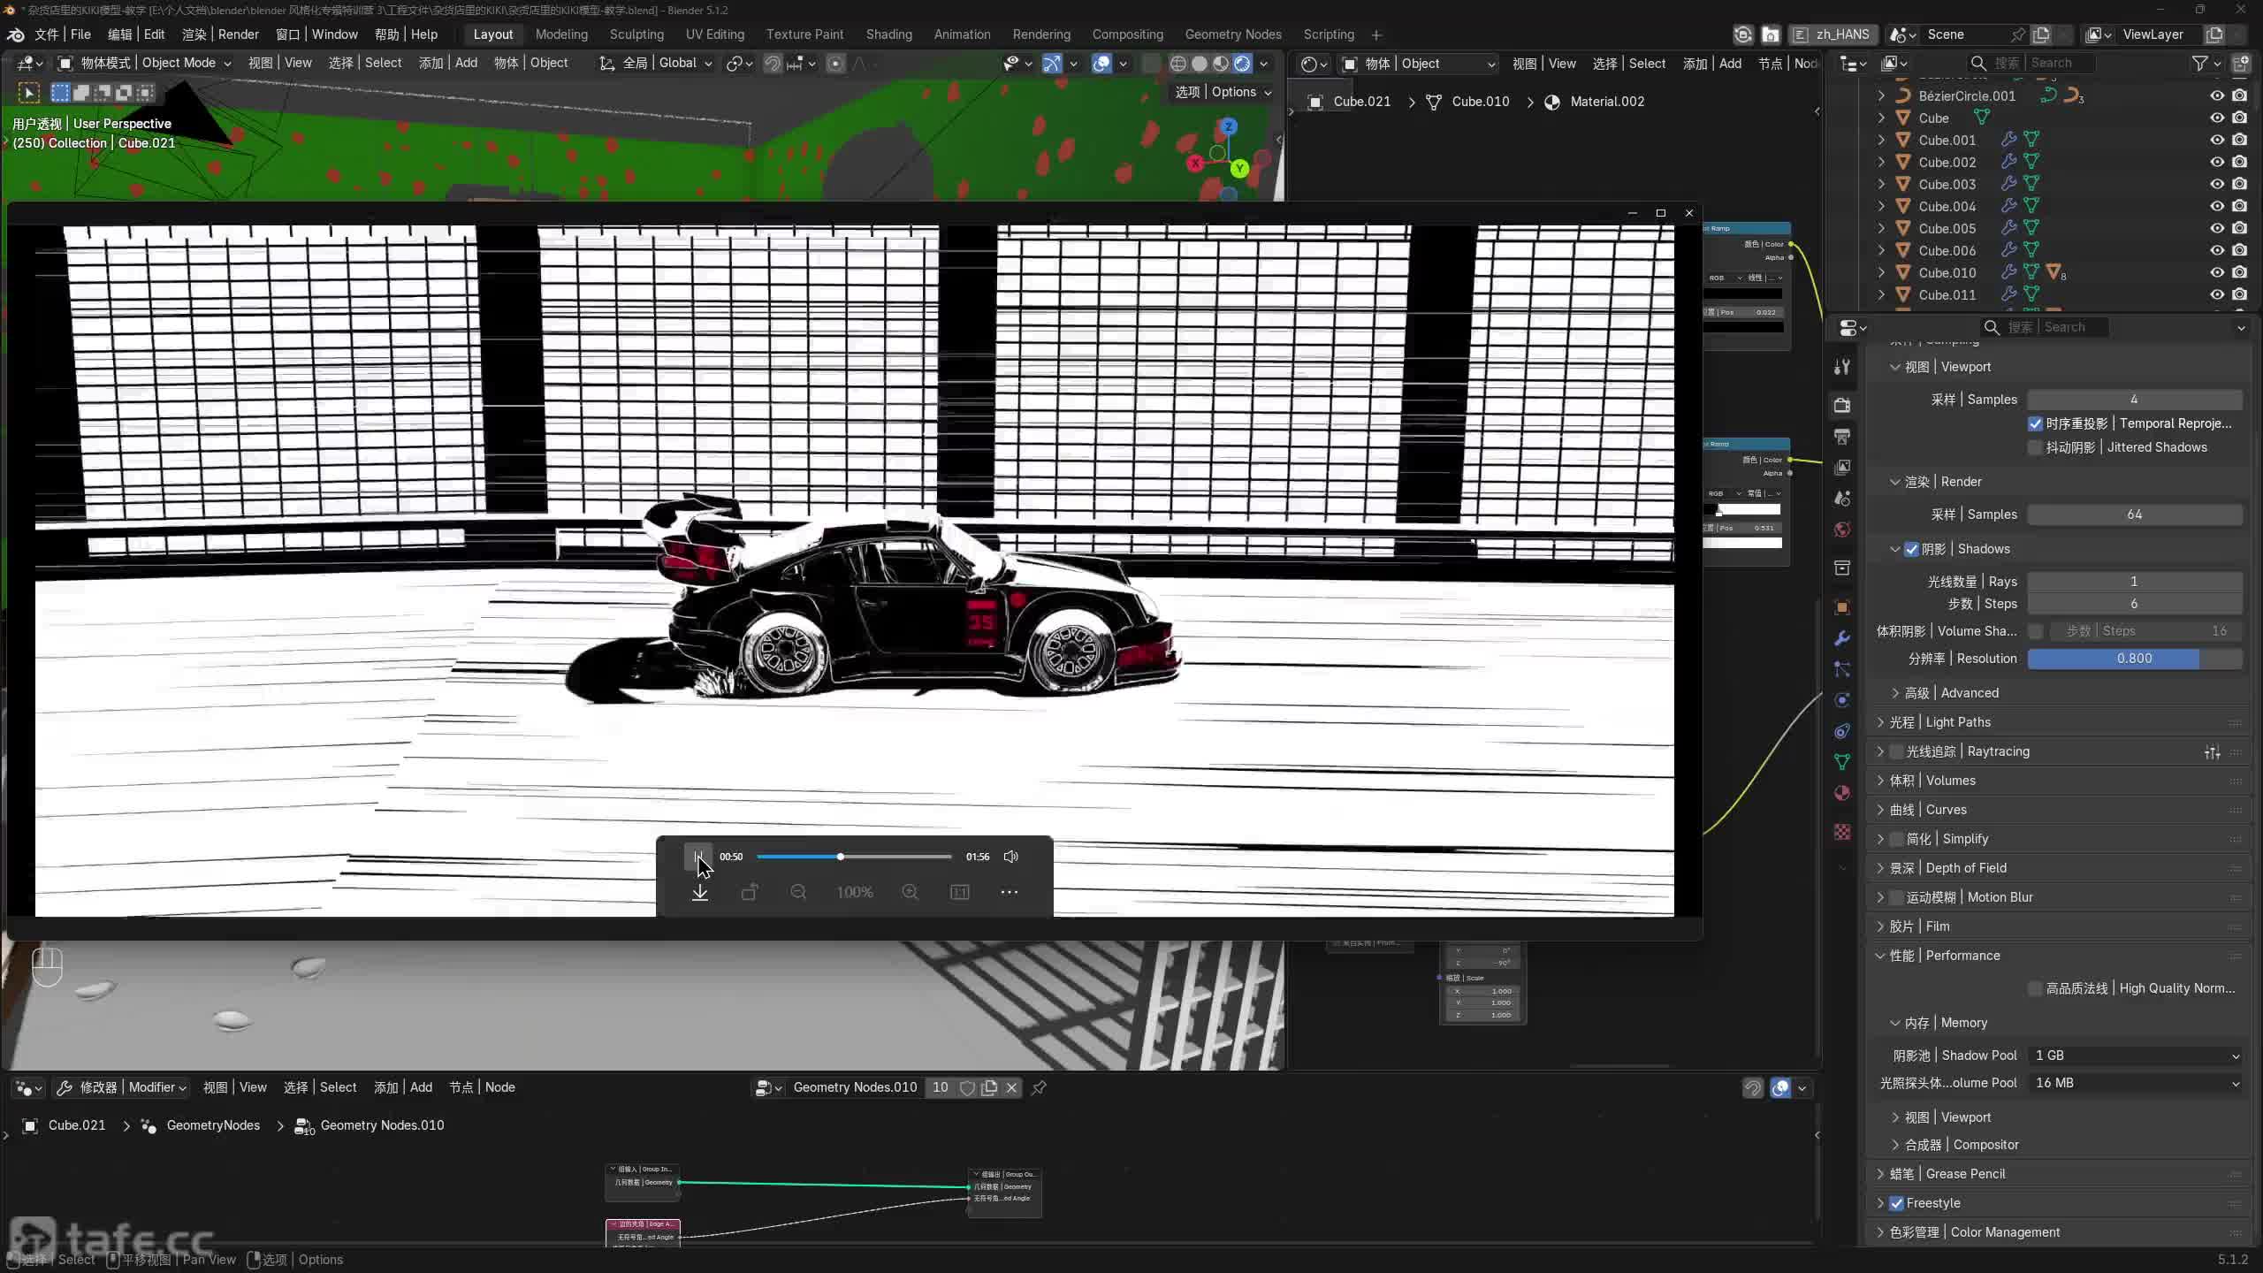2263x1273 pixels.
Task: Pause the video playback
Action: [x=697, y=856]
